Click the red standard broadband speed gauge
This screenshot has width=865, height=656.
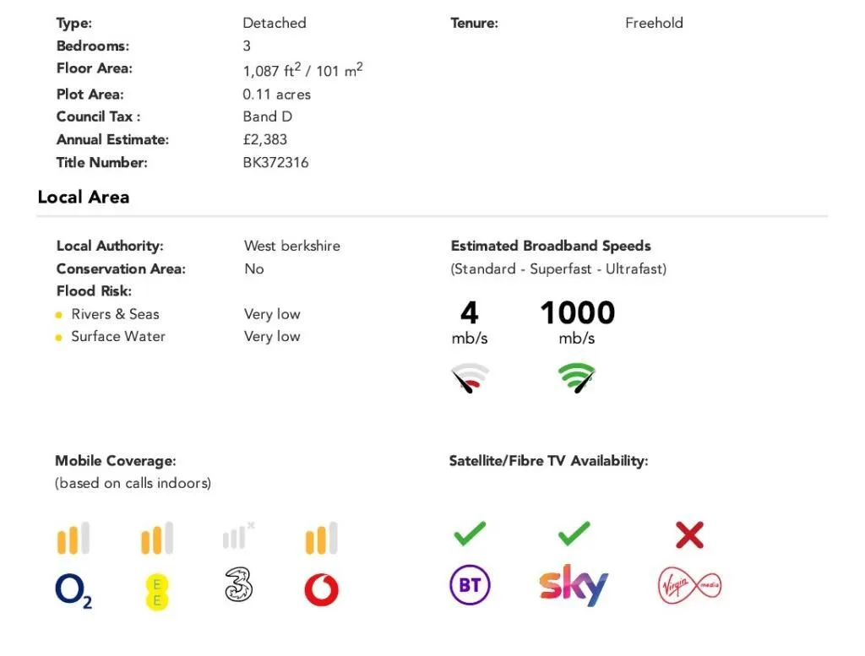click(471, 380)
